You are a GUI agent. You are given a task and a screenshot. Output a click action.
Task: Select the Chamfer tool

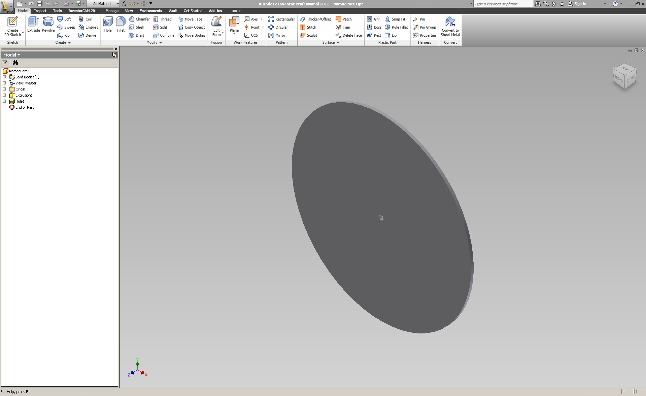[139, 19]
